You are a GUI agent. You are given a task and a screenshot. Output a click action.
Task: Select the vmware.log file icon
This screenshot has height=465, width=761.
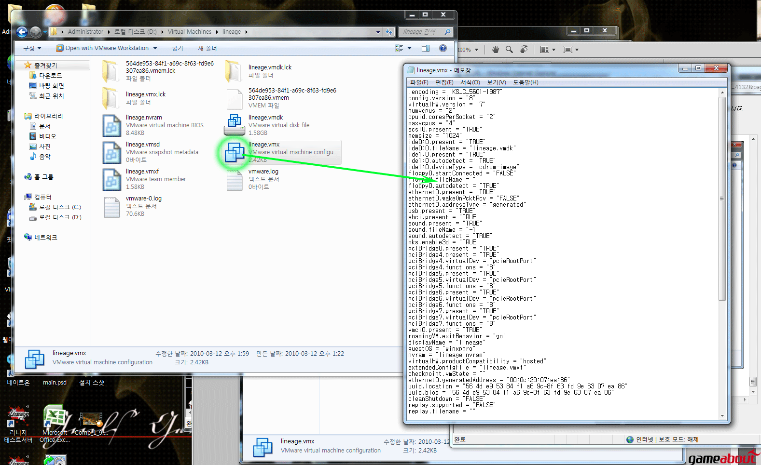tap(235, 180)
